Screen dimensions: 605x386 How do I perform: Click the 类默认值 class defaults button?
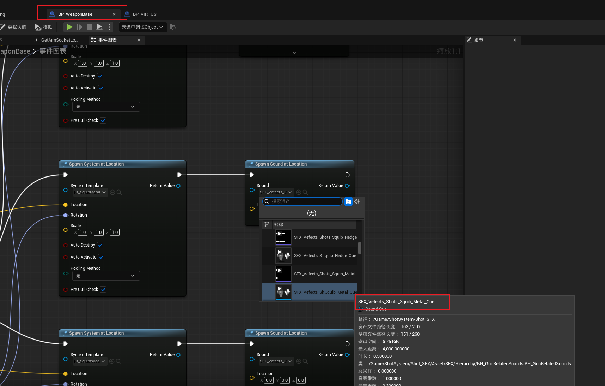click(x=13, y=27)
